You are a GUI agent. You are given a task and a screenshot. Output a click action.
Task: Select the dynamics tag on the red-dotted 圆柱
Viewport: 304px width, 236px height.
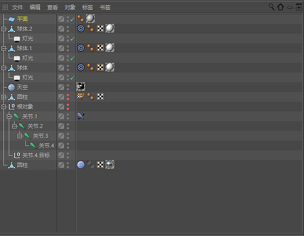90,96
